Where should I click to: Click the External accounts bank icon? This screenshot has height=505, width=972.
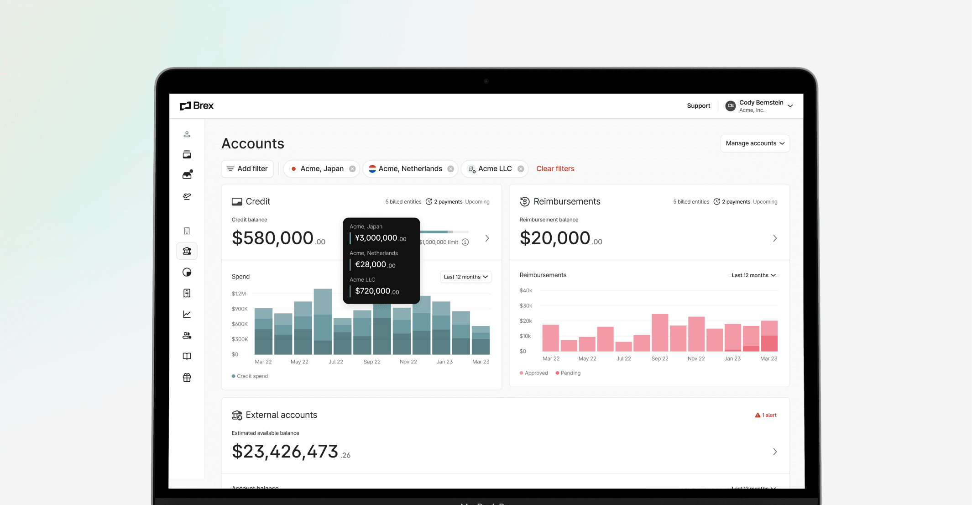tap(237, 415)
